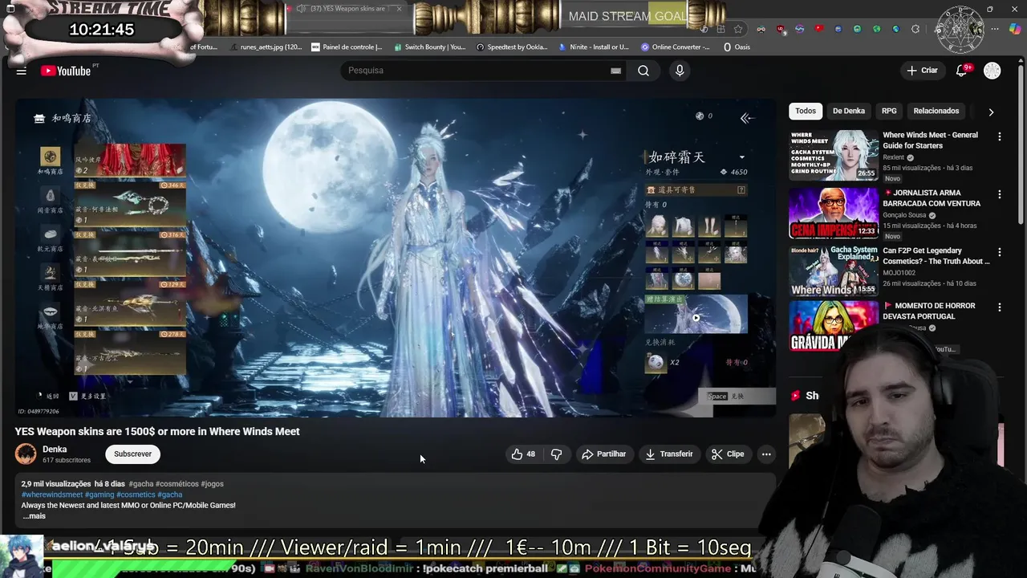Mute the tab via speaker icon

click(301, 9)
